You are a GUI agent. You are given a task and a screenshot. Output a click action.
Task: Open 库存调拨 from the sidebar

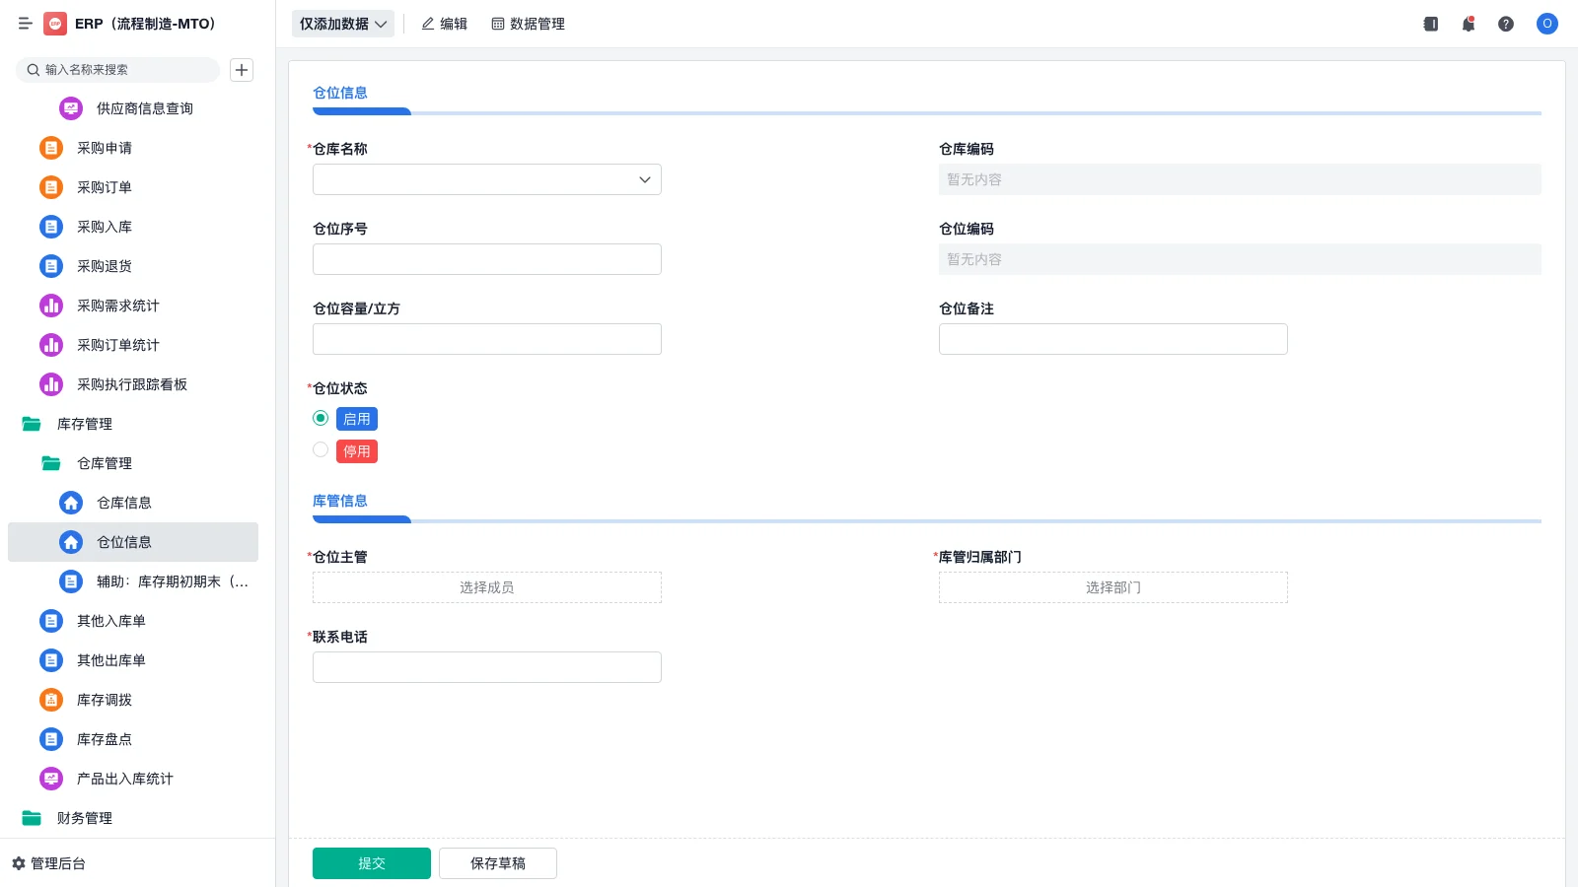tap(104, 700)
